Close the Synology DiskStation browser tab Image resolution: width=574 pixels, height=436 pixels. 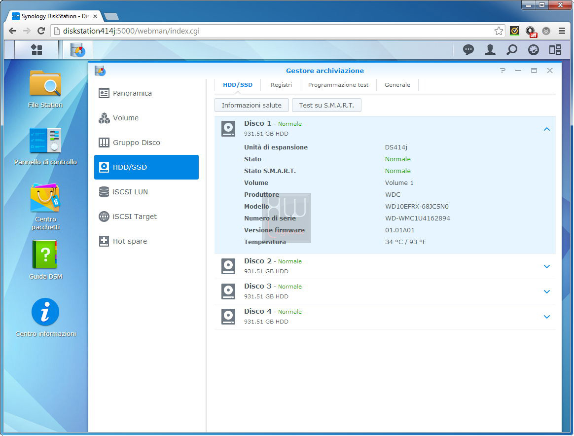pyautogui.click(x=95, y=16)
